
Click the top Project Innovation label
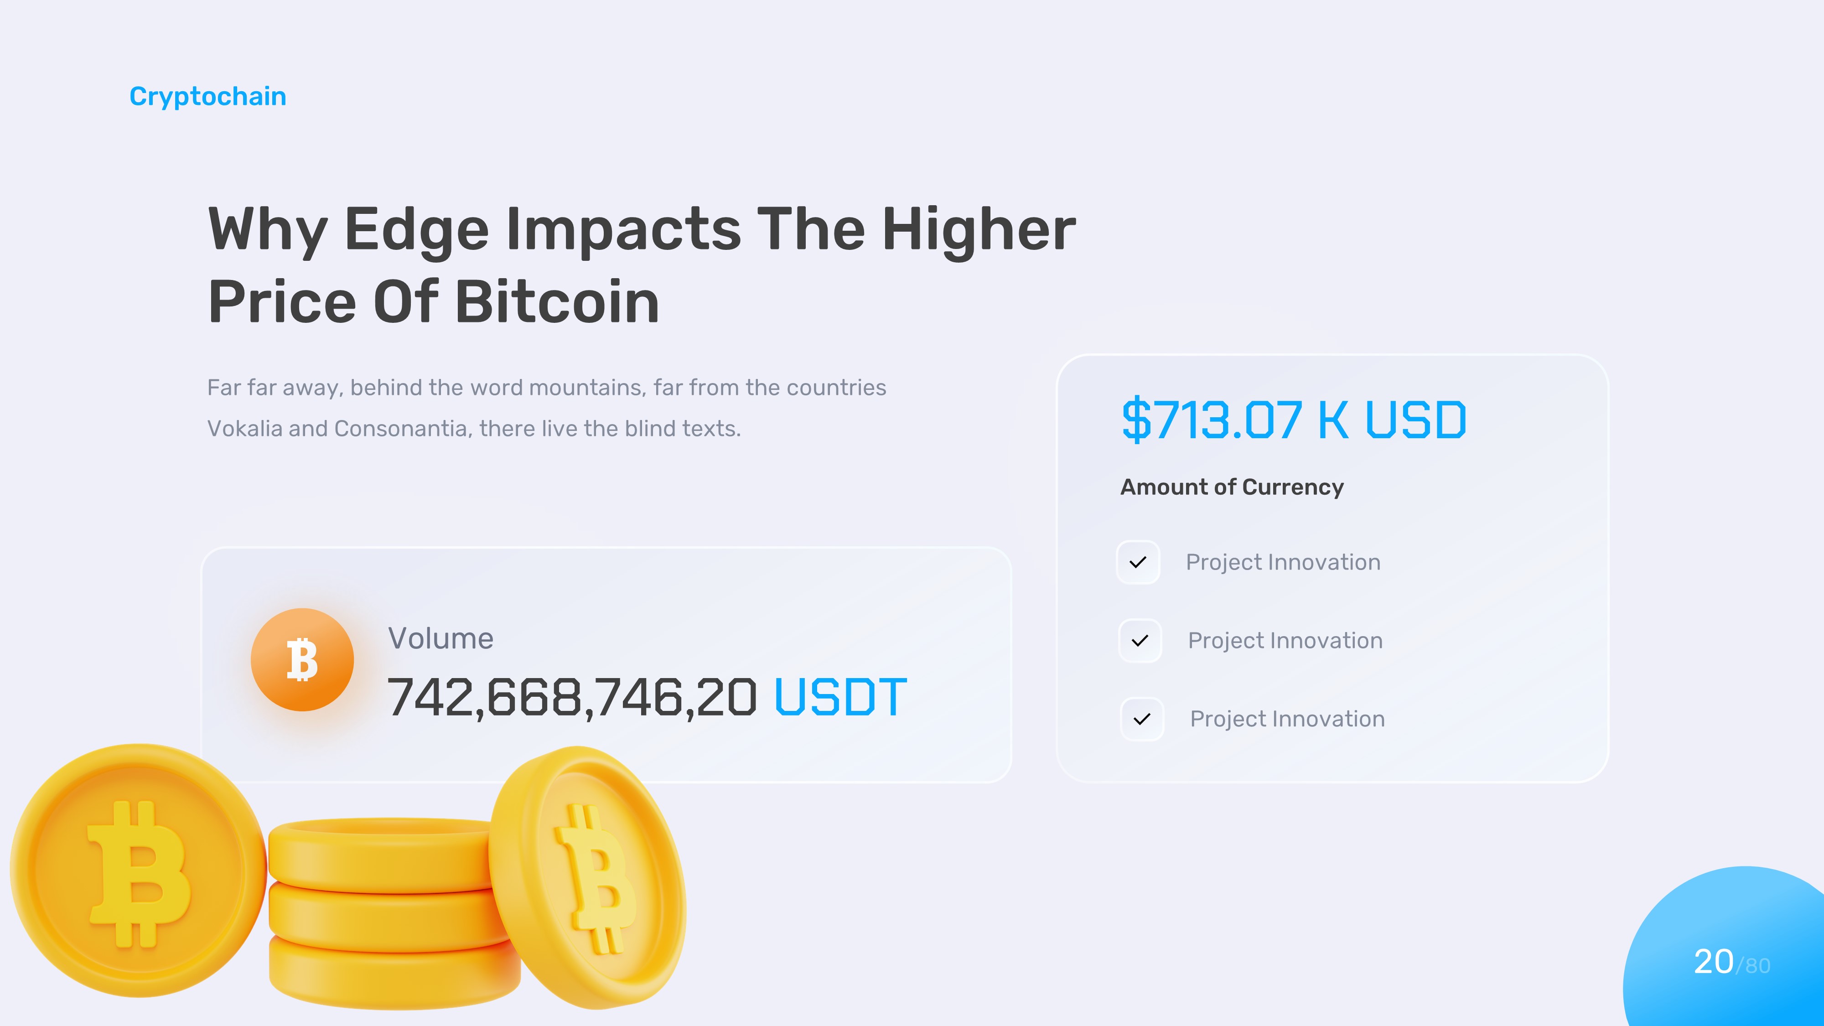click(1283, 562)
